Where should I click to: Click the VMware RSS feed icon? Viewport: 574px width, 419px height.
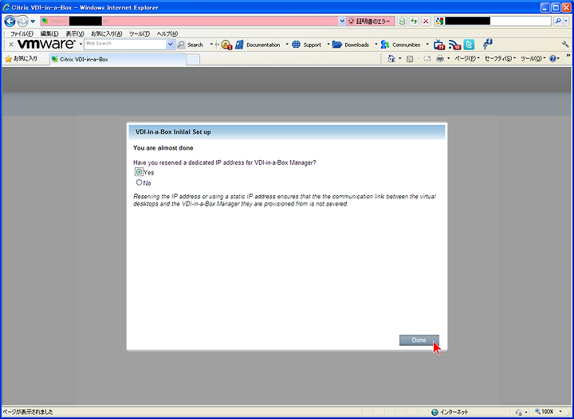click(x=454, y=45)
